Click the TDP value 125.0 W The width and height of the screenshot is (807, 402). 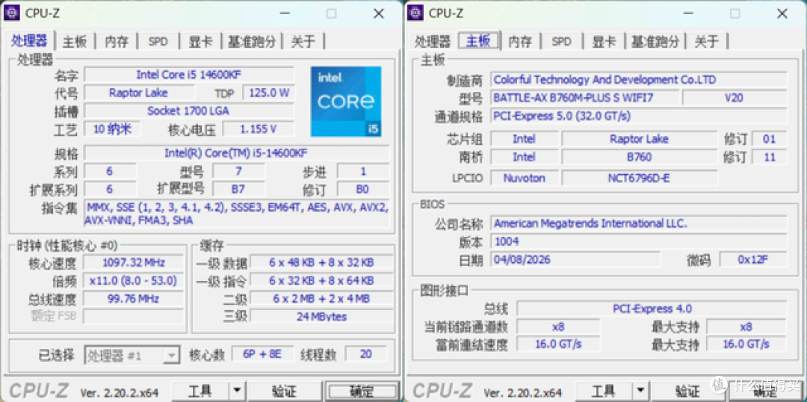269,93
